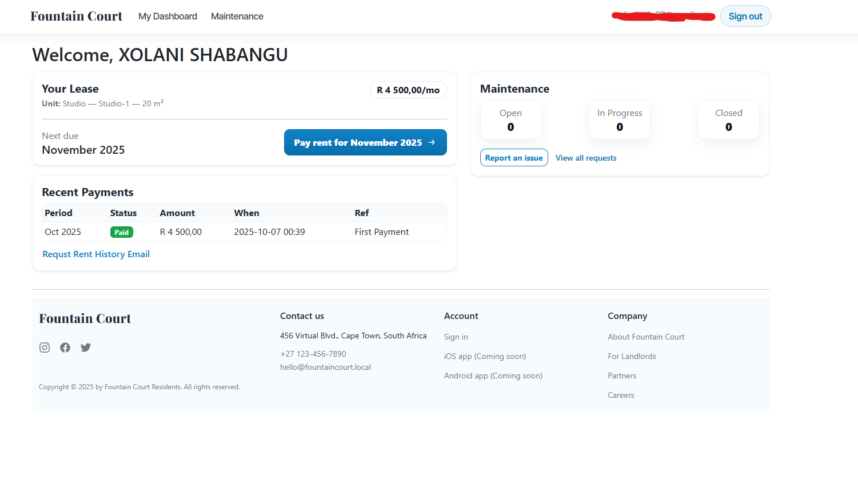Select the In Progress requests card
The width and height of the screenshot is (858, 487).
pyautogui.click(x=620, y=119)
